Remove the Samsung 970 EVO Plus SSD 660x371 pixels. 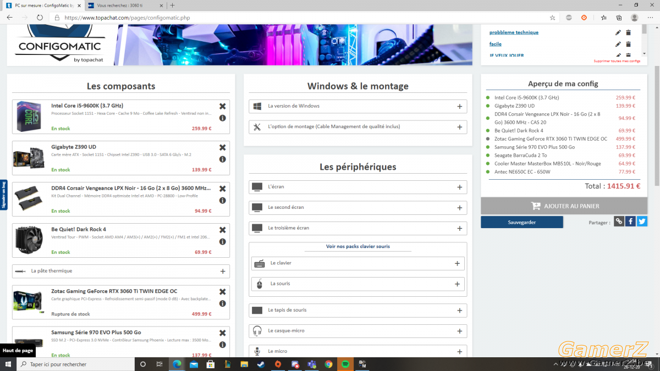(222, 333)
